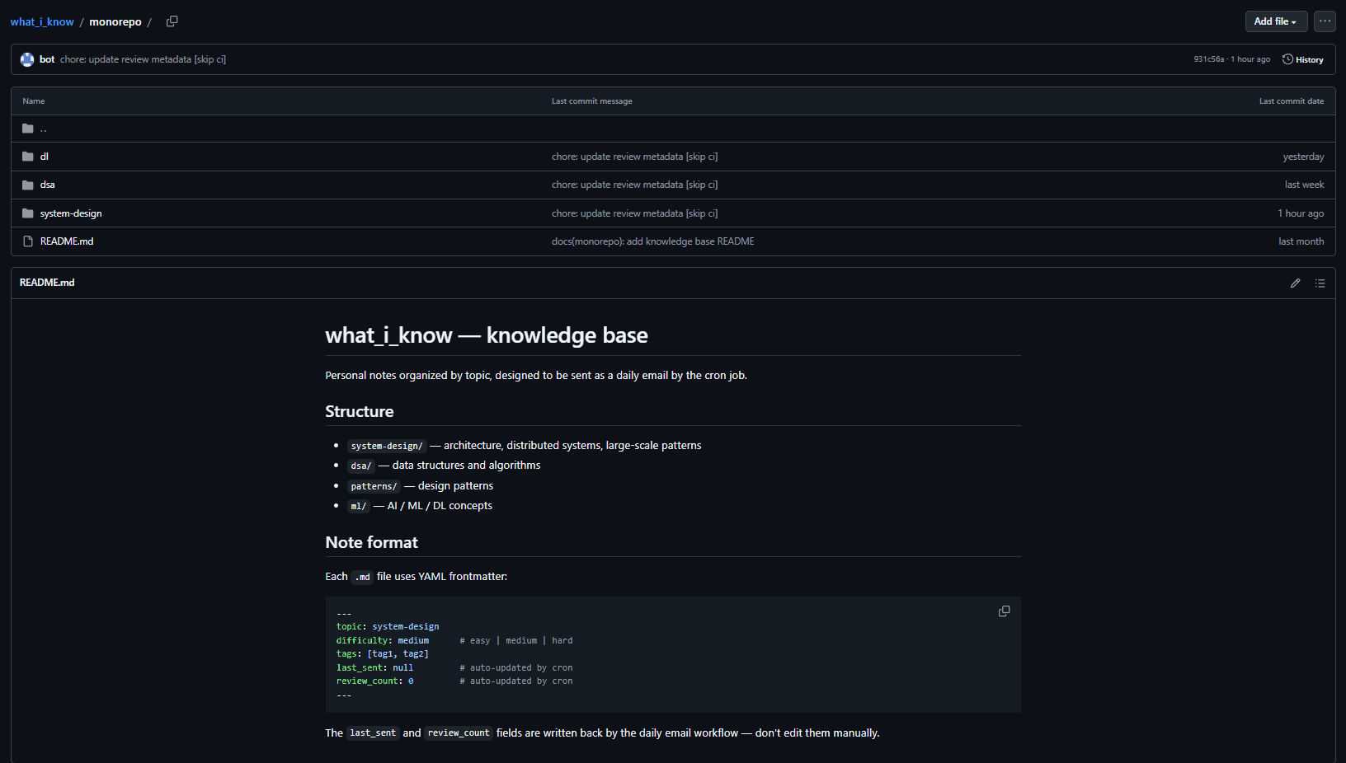The width and height of the screenshot is (1346, 763).
Task: Click the system-design folder icon
Action: coord(28,213)
